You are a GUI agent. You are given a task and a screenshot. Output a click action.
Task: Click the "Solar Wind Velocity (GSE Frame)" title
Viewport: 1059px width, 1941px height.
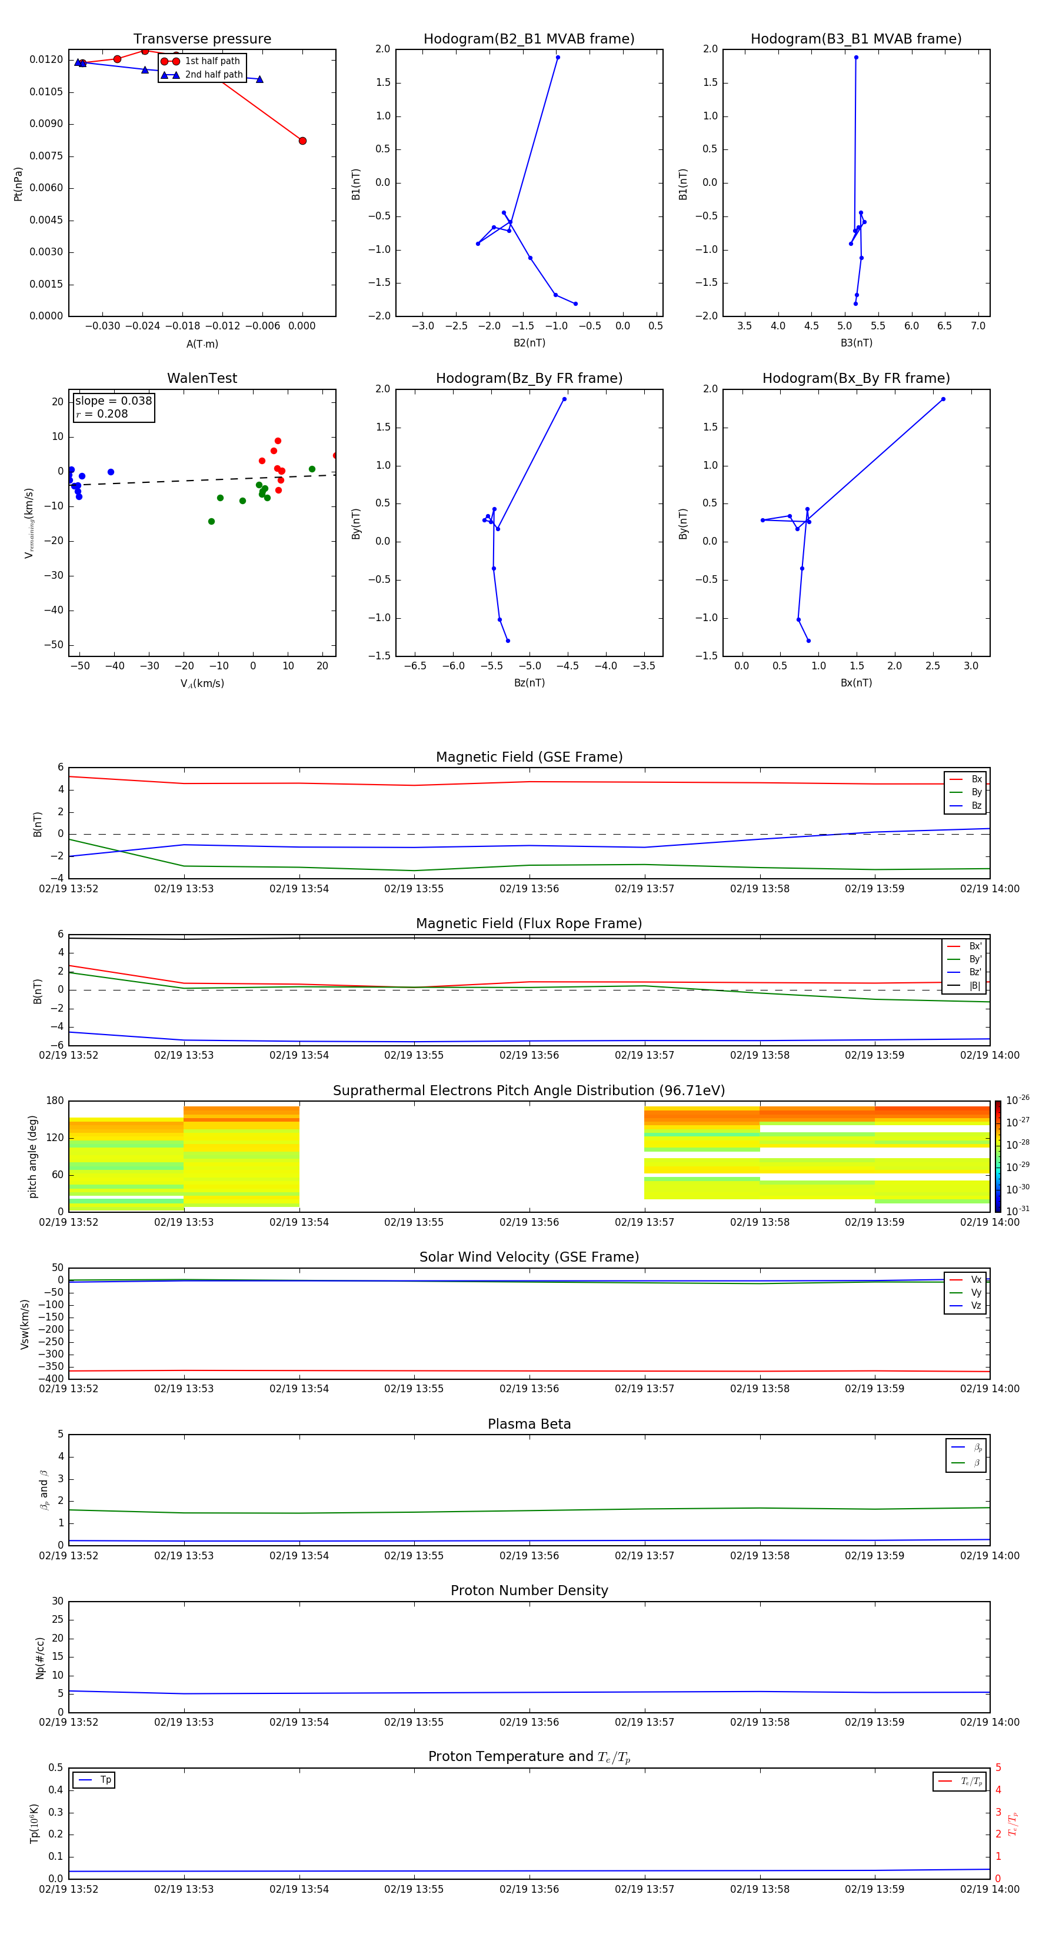tap(529, 1258)
